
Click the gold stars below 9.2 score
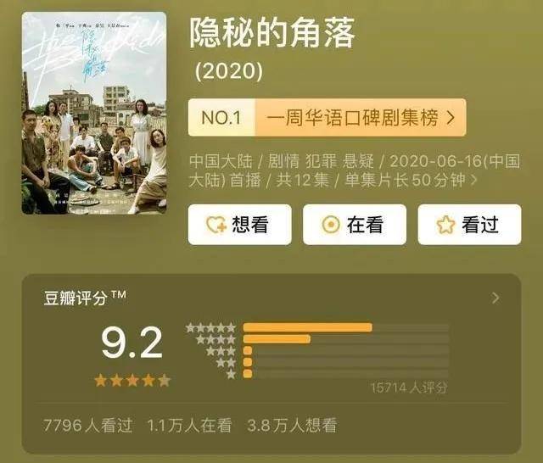coord(132,381)
